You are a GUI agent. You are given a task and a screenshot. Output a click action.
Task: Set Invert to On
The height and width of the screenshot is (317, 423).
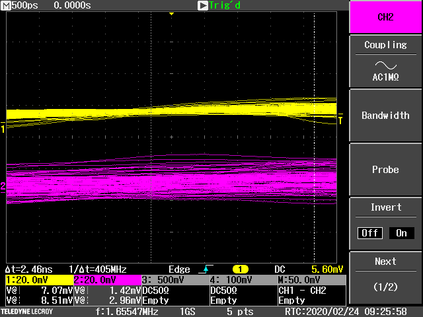coord(401,233)
